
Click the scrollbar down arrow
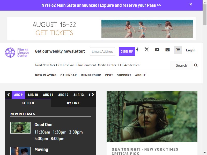point(205,153)
